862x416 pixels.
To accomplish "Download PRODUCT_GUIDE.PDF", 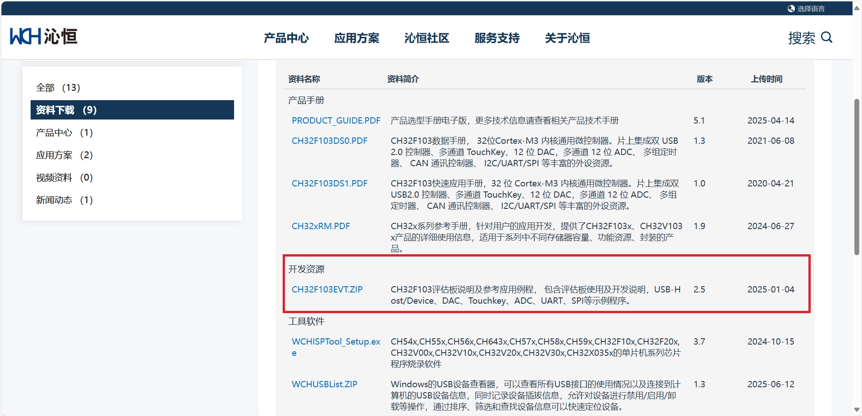I will (x=336, y=120).
